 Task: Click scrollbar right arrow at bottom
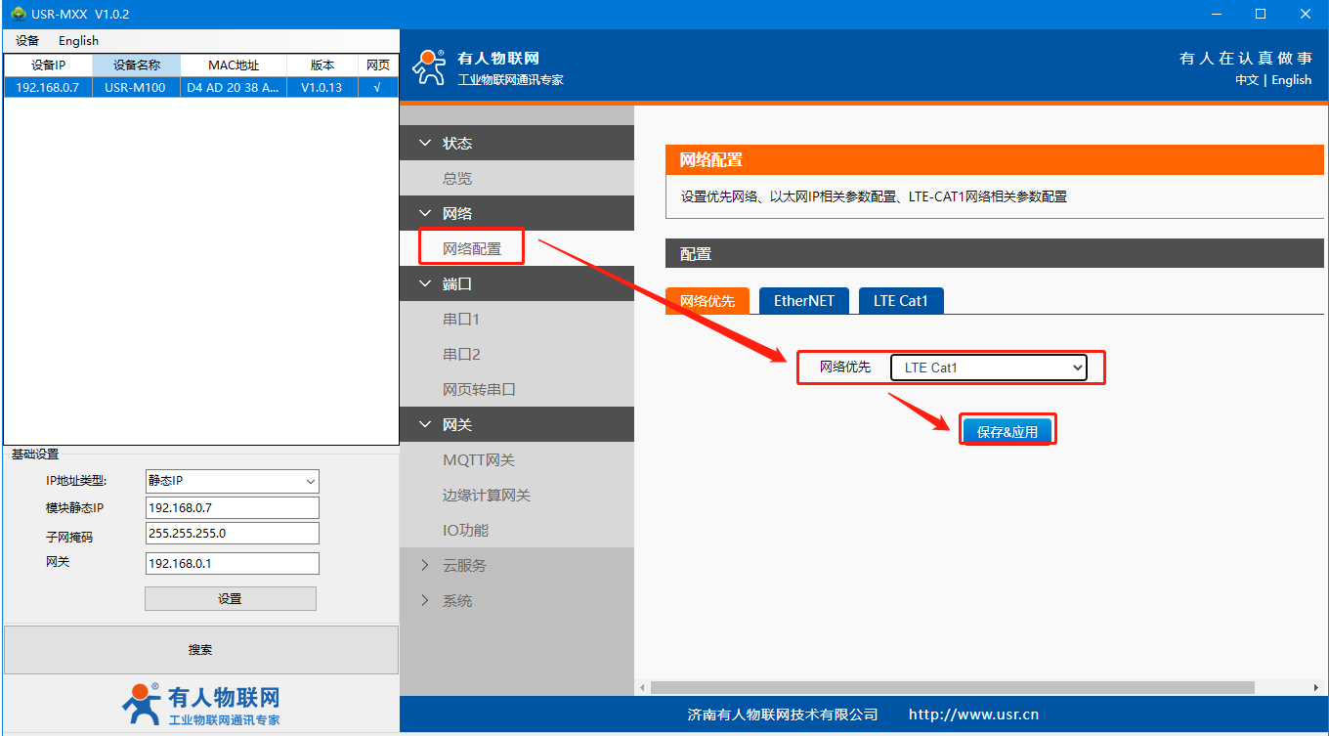coord(1315,688)
